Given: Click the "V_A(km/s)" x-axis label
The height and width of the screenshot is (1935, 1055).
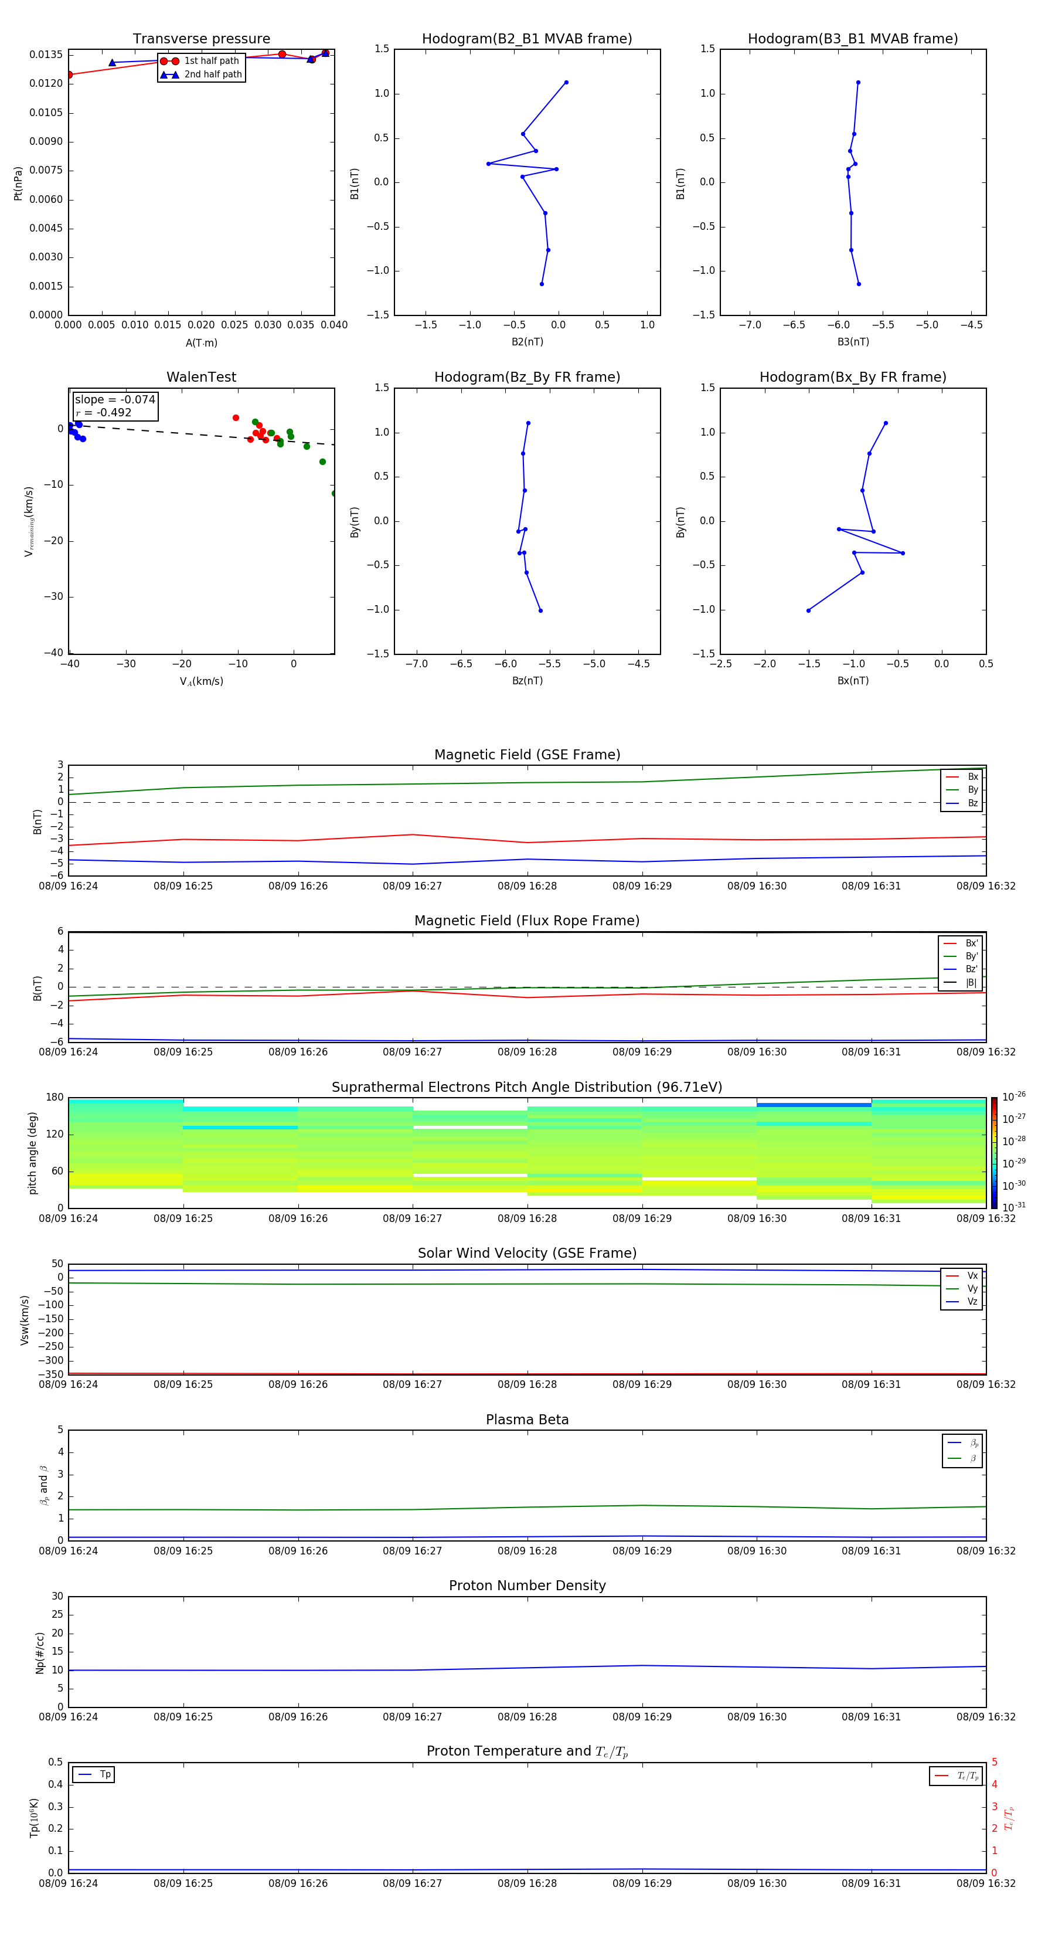Looking at the screenshot, I should [x=201, y=681].
